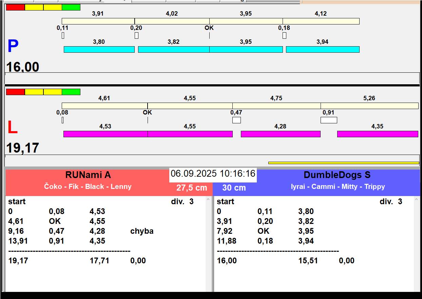This screenshot has width=422, height=299.
Task: Click the 27,5 cm jump height label
Action: tap(191, 188)
